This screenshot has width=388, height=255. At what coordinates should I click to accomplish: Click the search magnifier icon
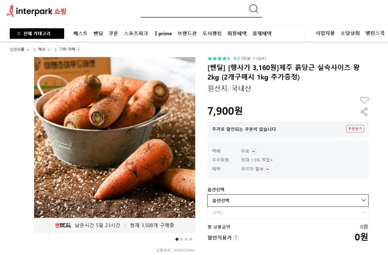coord(253,9)
